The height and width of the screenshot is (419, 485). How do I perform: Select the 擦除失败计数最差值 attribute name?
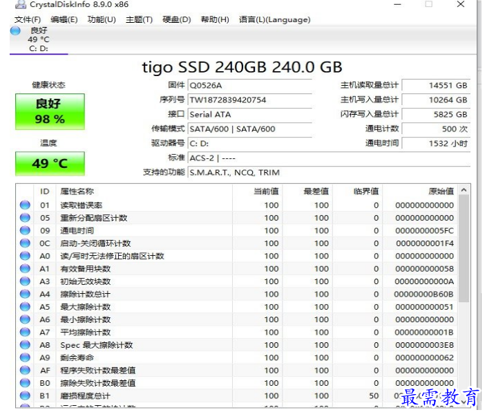pyautogui.click(x=97, y=383)
